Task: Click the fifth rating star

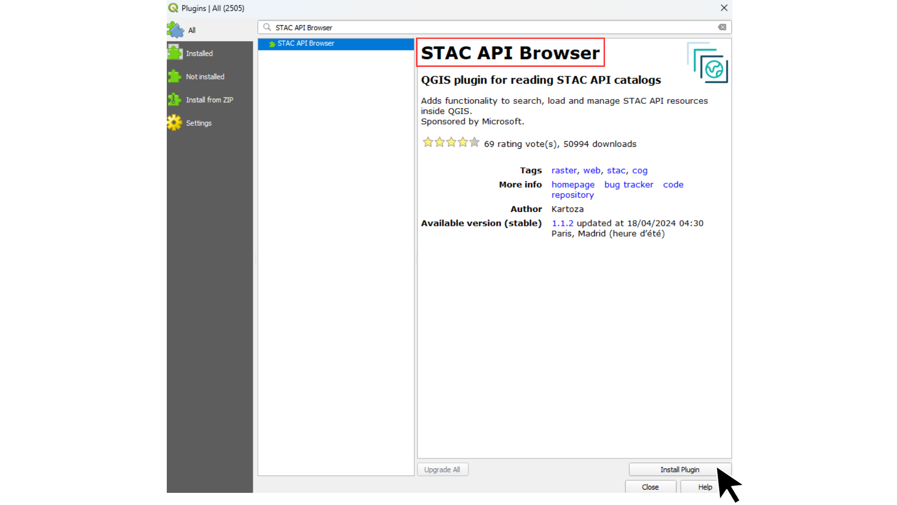Action: [474, 142]
